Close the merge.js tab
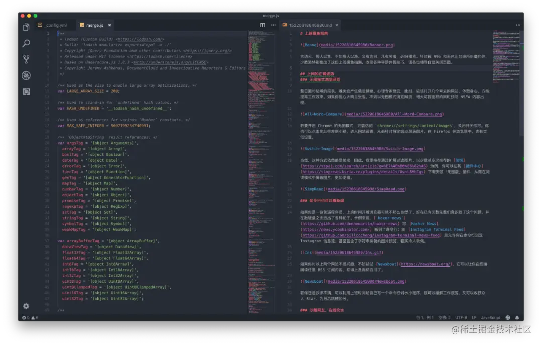 click(x=109, y=25)
